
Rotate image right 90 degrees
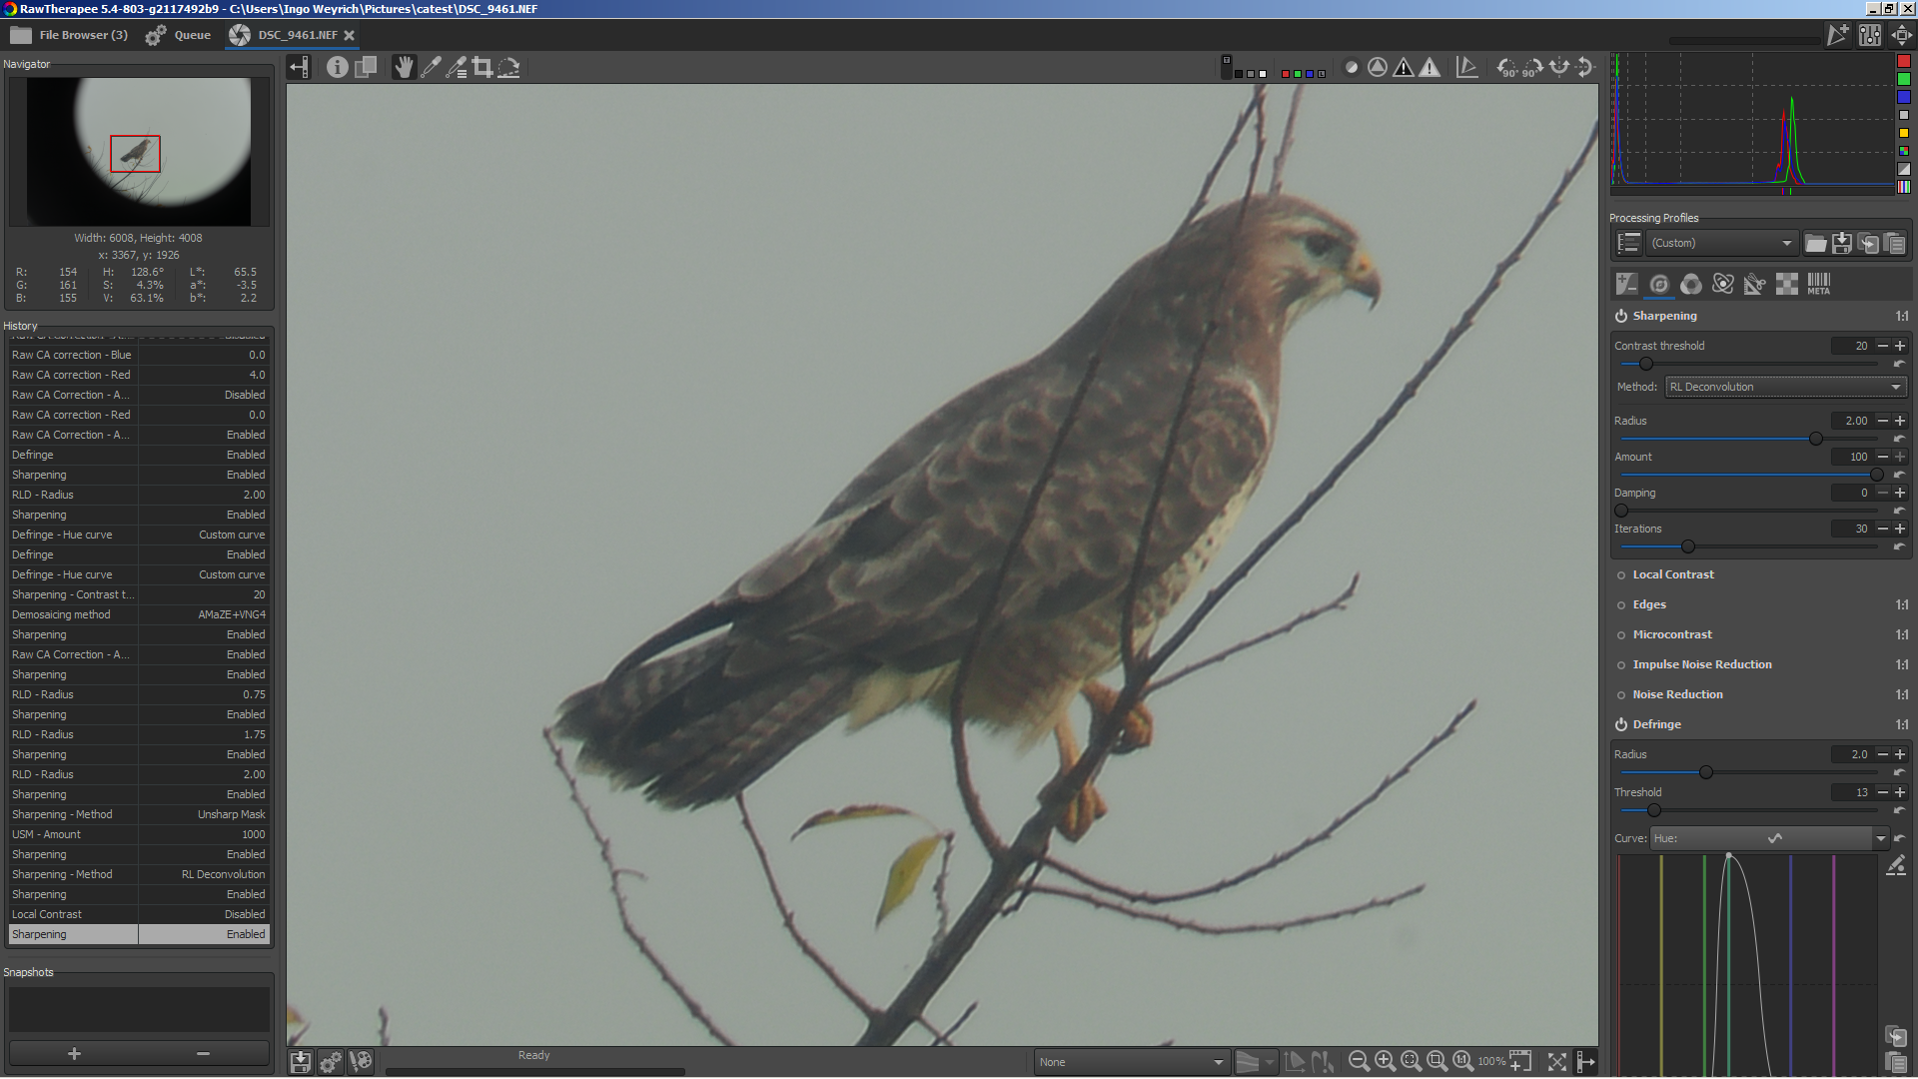coord(1533,67)
